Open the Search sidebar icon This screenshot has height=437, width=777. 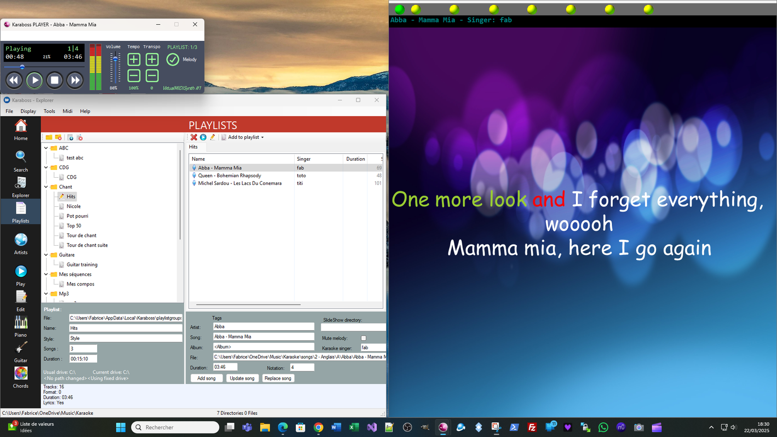pyautogui.click(x=20, y=161)
